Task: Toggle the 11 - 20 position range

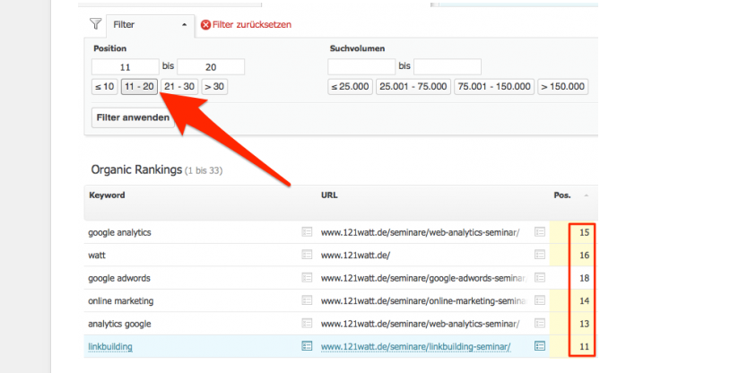Action: pos(139,87)
